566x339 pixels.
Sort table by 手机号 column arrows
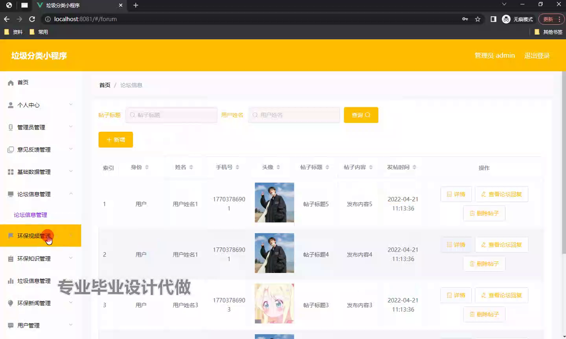click(x=237, y=167)
